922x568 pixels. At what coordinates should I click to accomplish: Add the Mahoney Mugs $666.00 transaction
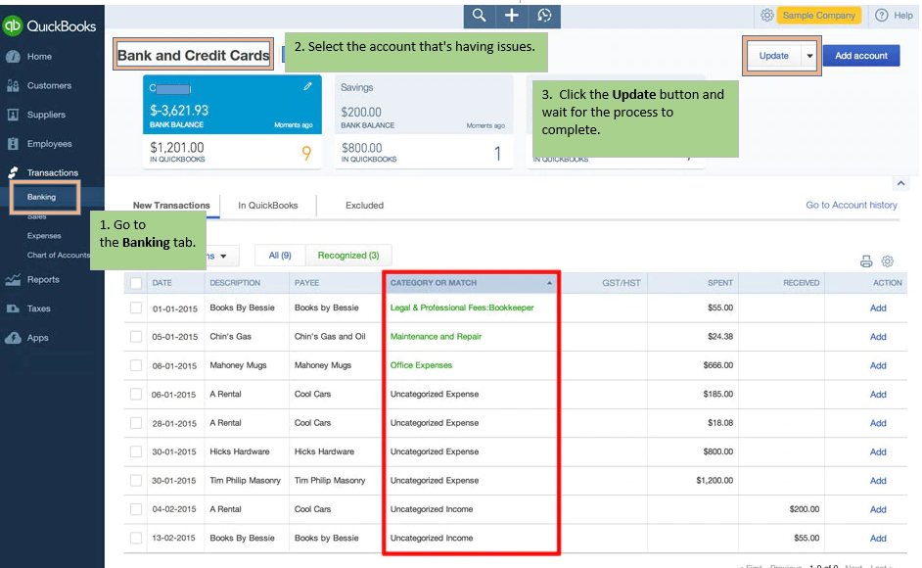point(878,365)
